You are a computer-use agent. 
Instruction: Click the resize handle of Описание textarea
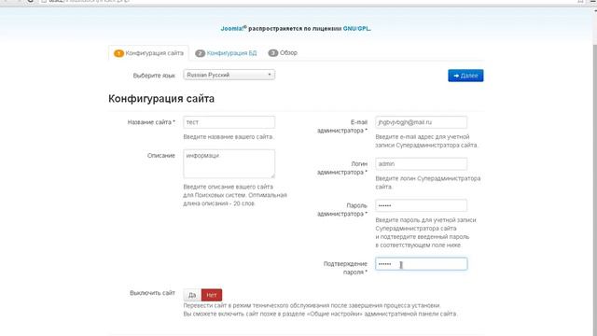(x=272, y=176)
